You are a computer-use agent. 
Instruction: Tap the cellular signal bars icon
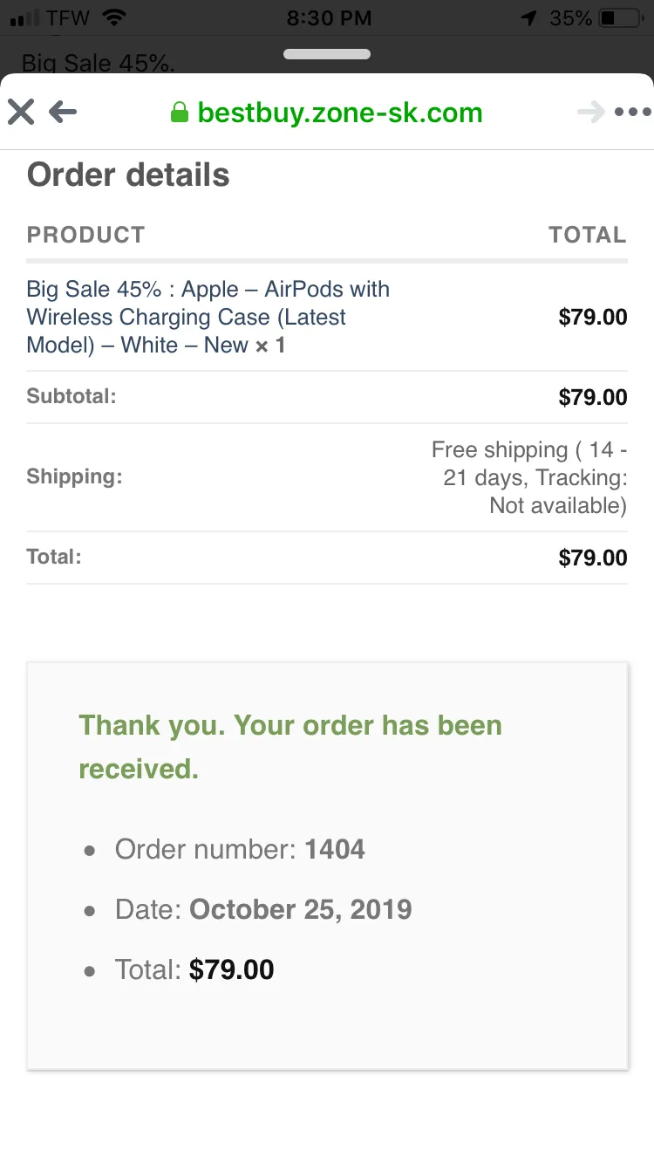pos(25,17)
